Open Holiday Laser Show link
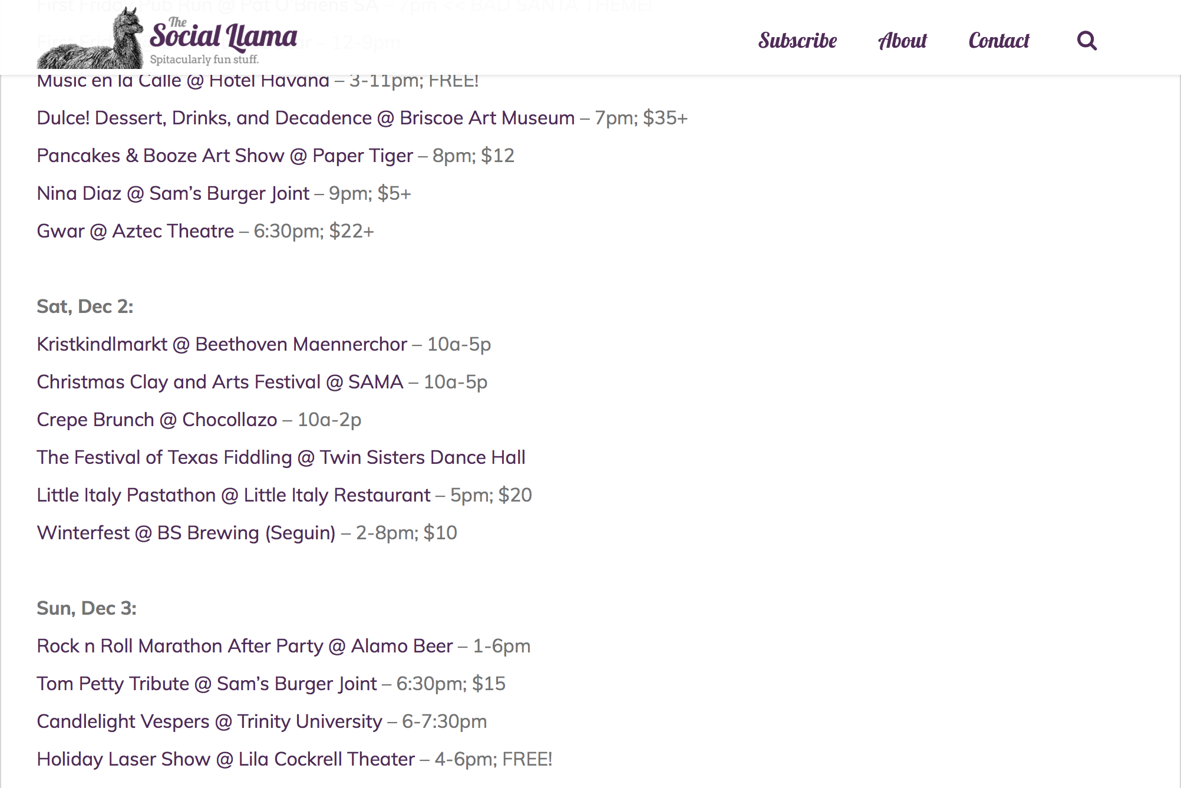 point(226,759)
